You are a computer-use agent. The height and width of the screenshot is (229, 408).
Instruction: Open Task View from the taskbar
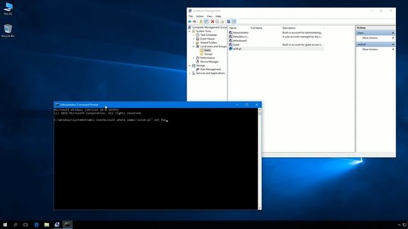tap(25, 225)
